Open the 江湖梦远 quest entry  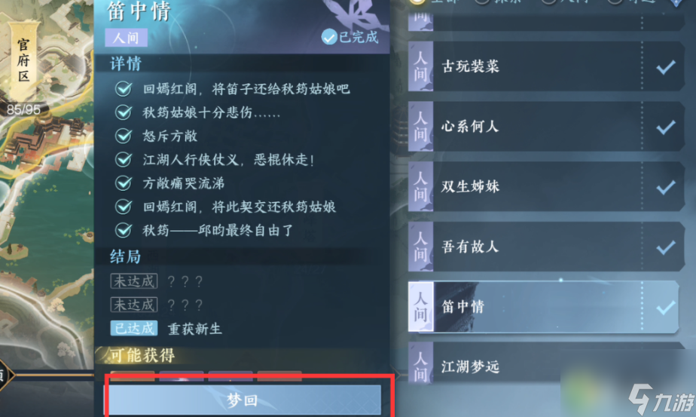[545, 363]
